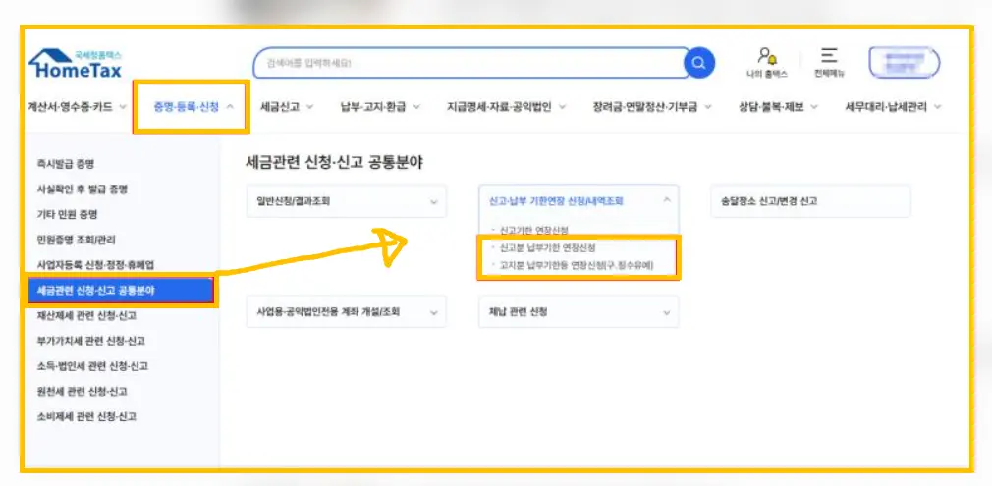Expand 체납 관련 신청 chevron
The width and height of the screenshot is (992, 486).
click(666, 312)
